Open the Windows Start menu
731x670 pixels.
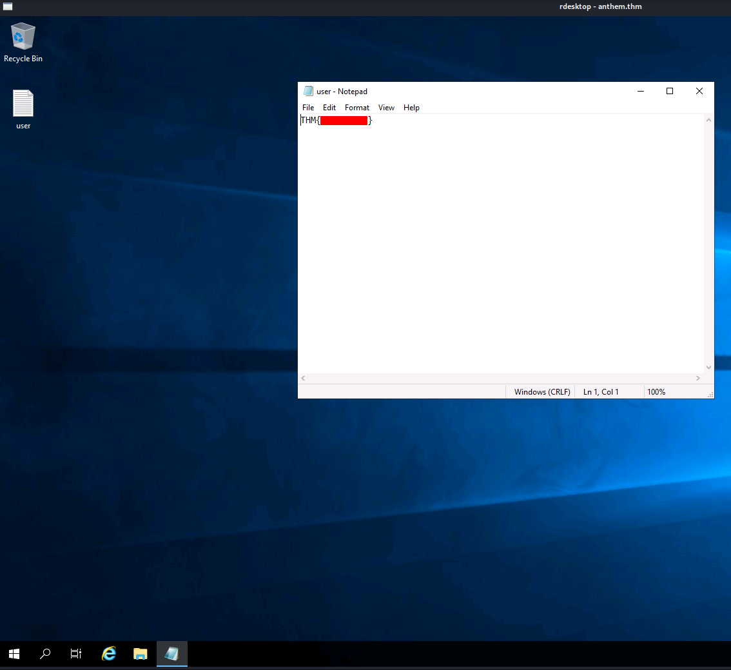pyautogui.click(x=14, y=654)
